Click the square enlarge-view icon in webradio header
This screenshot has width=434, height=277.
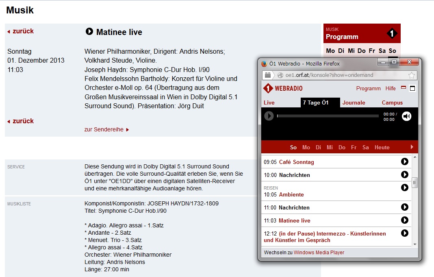tap(412, 88)
